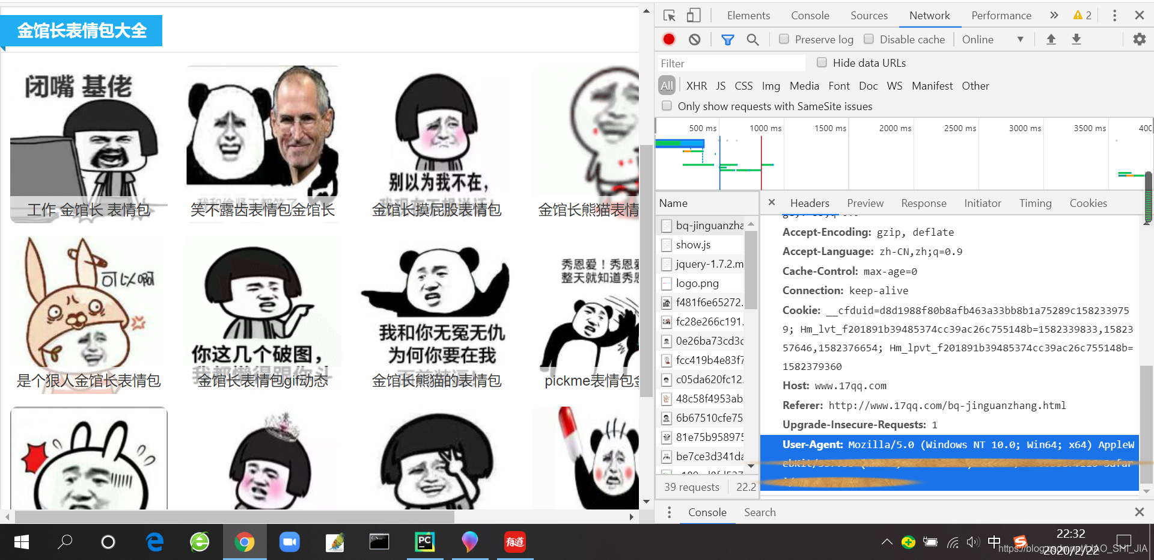Viewport: 1154px width, 560px height.
Task: Switch to the Console tab
Action: tap(810, 15)
